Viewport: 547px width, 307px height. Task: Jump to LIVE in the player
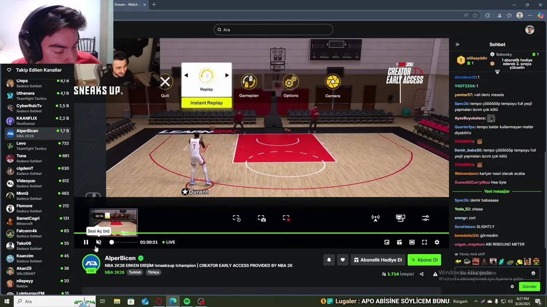(168, 242)
